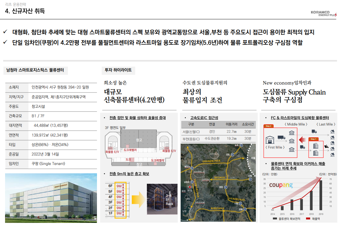
Task: Select the 139,972㎡ (42,341평) cell
Action: click(x=50, y=135)
